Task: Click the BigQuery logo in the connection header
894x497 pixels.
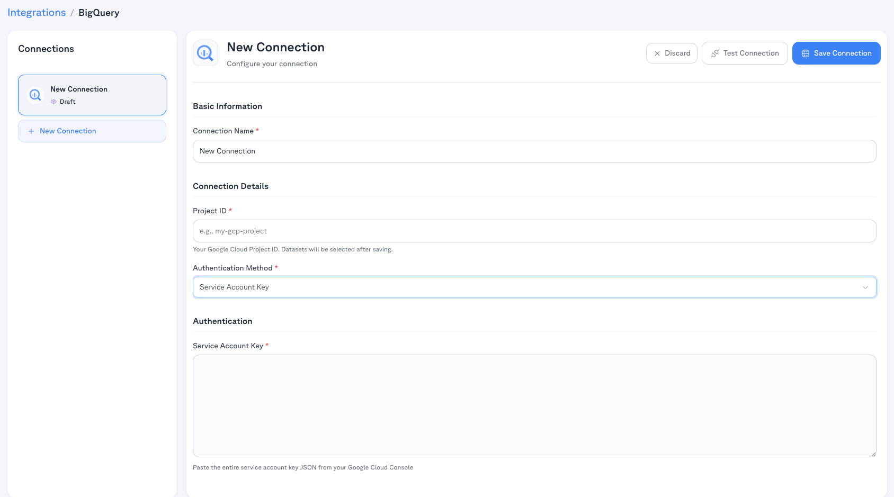Action: [x=205, y=53]
